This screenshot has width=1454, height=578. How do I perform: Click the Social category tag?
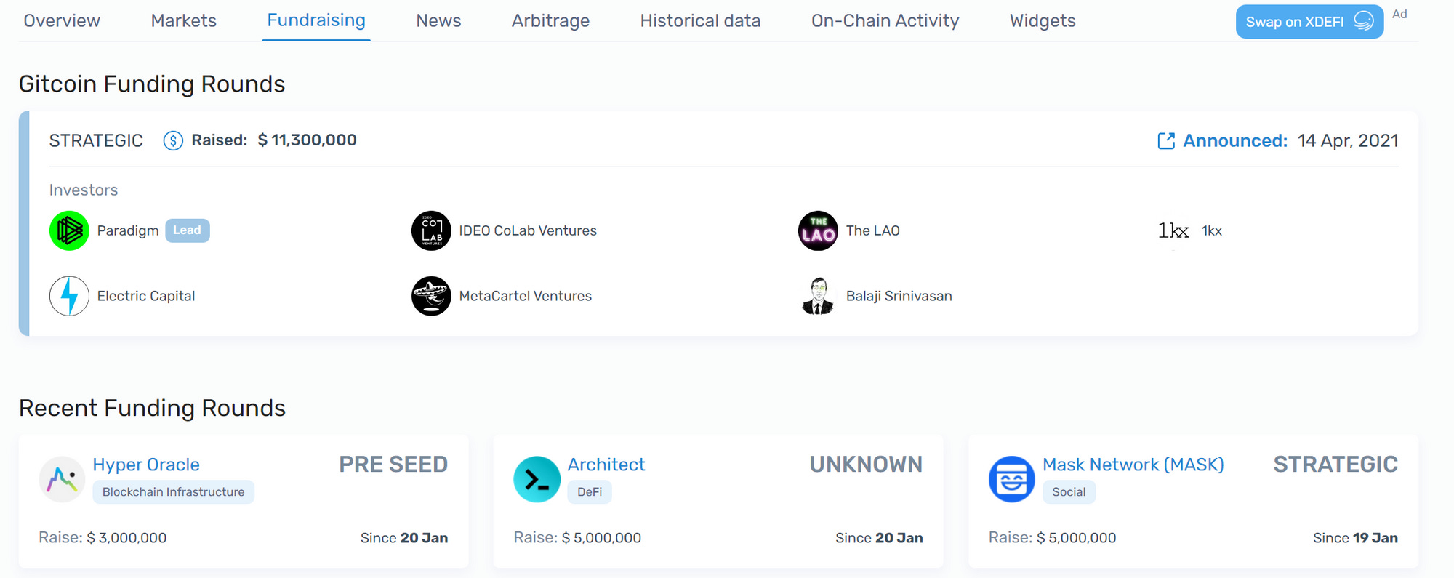tap(1069, 492)
